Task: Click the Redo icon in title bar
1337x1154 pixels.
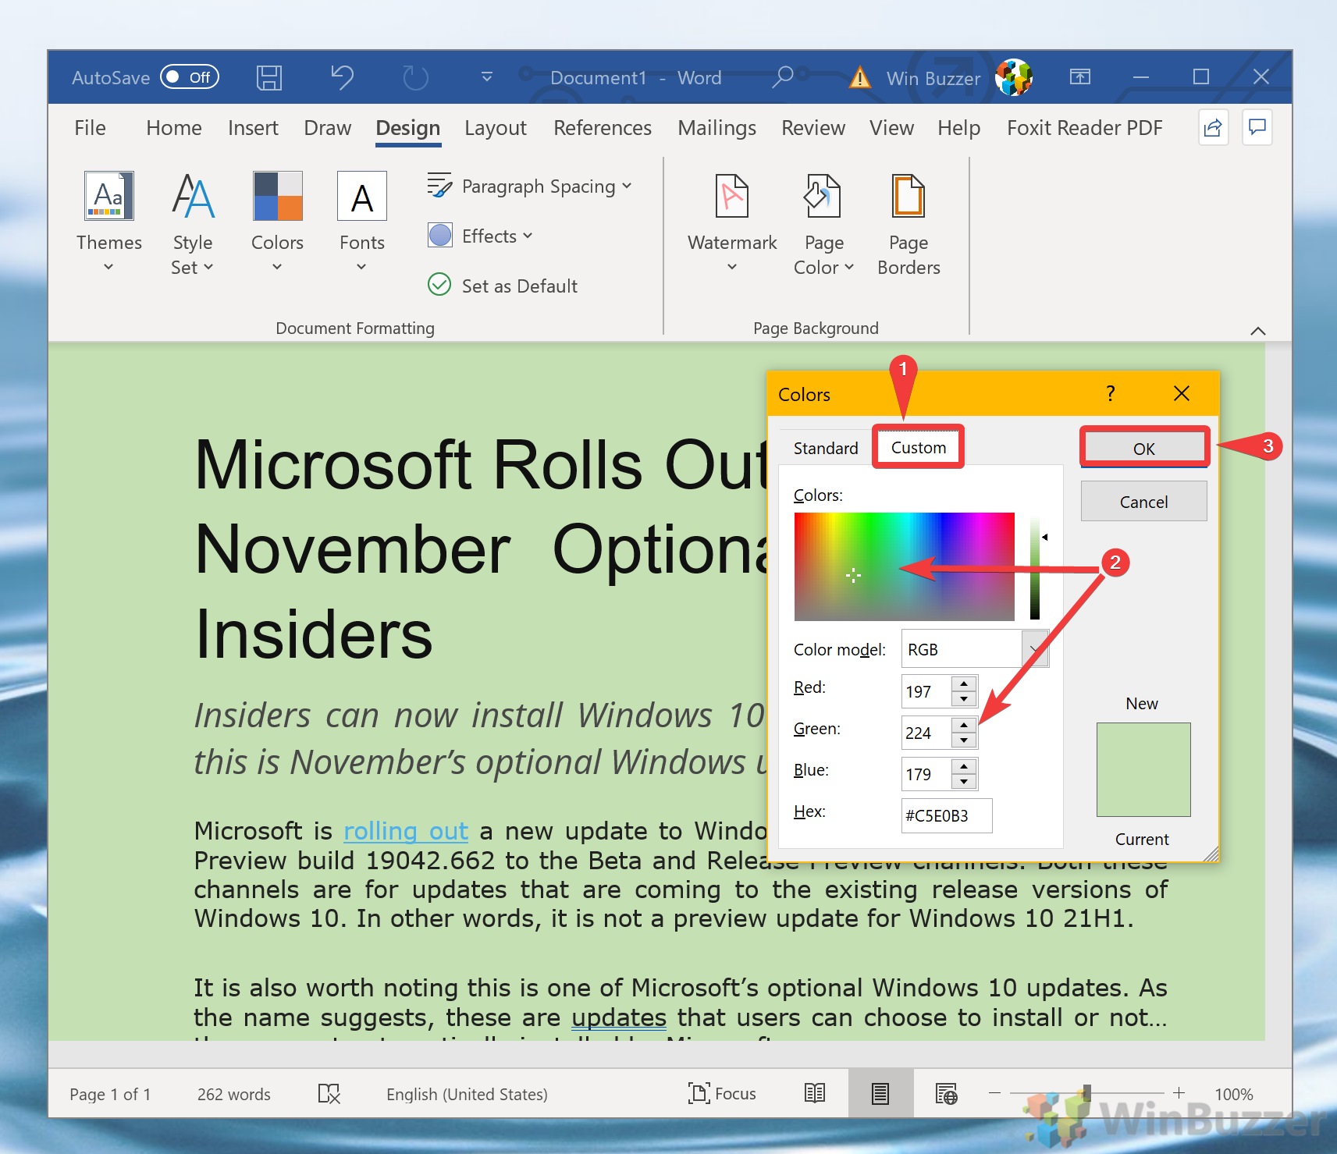Action: (415, 77)
